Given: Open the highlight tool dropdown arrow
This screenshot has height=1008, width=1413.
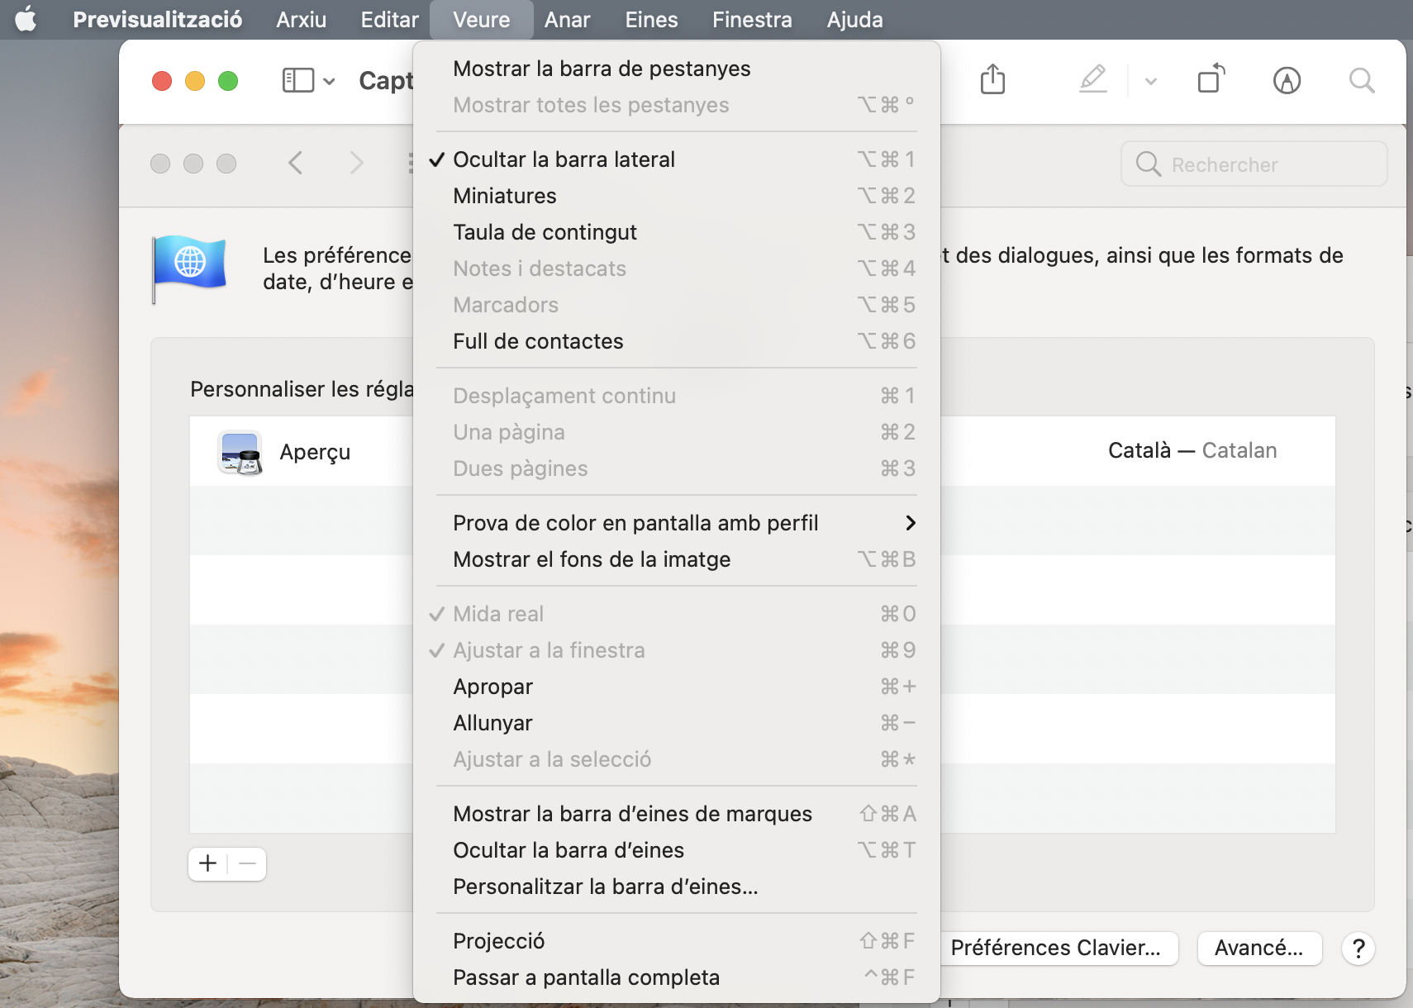Looking at the screenshot, I should pos(1150,81).
